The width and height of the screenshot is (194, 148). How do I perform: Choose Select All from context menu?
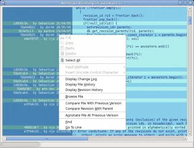(x=92, y=60)
